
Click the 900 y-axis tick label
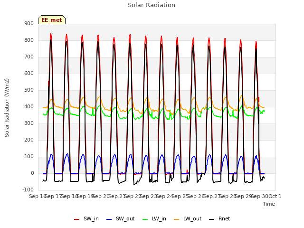(29, 23)
